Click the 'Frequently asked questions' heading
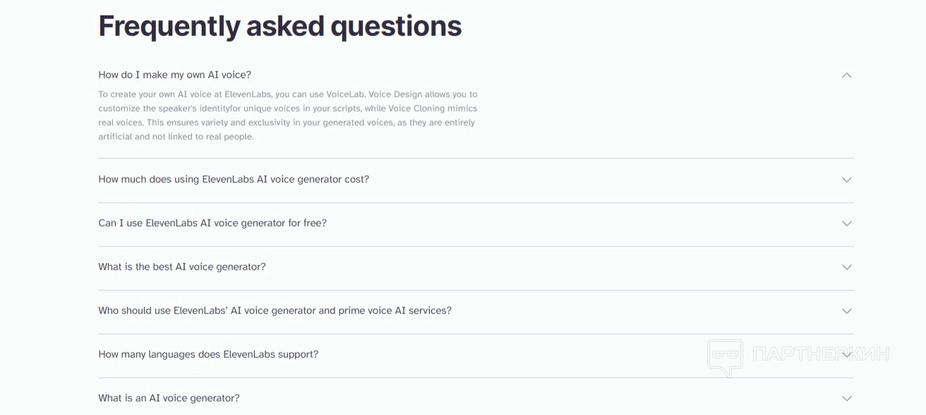Image resolution: width=926 pixels, height=415 pixels. pos(279,26)
